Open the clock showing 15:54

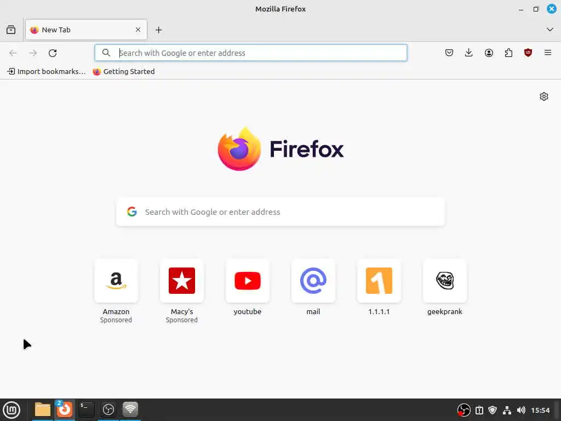[x=540, y=410]
